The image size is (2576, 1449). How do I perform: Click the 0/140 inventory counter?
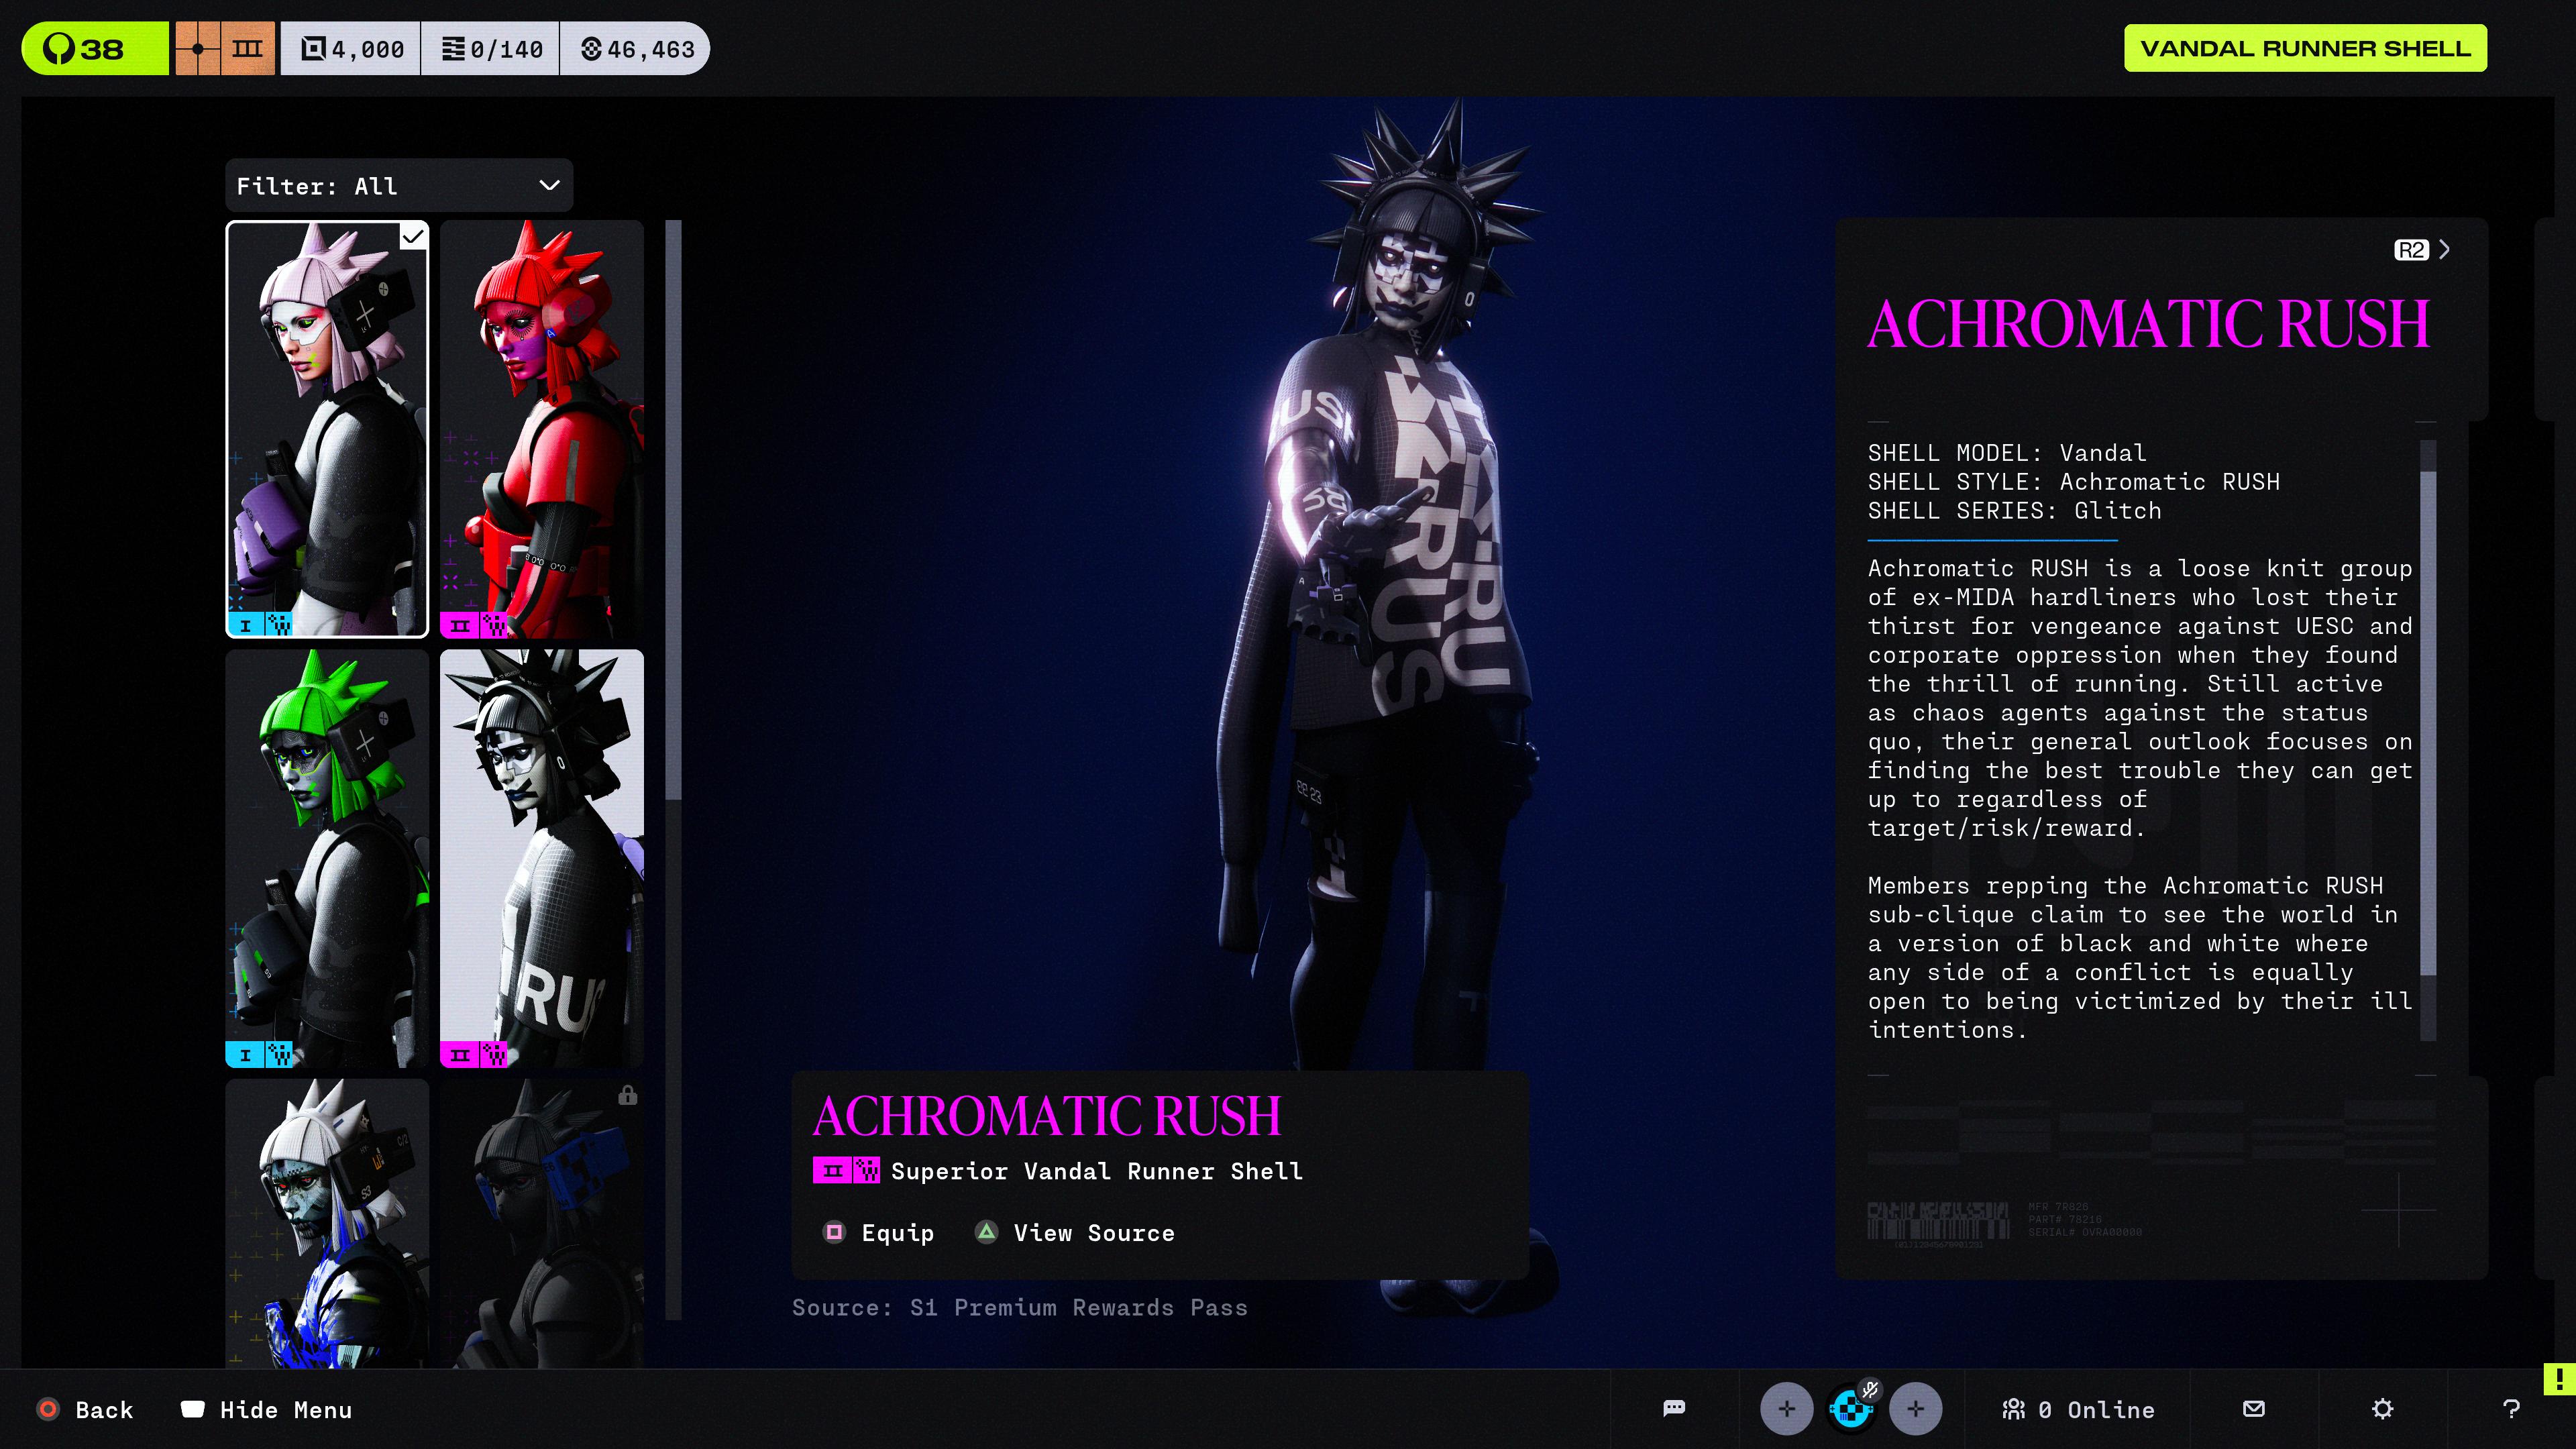(491, 49)
